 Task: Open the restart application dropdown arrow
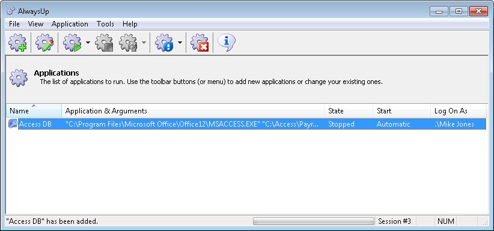(144, 43)
